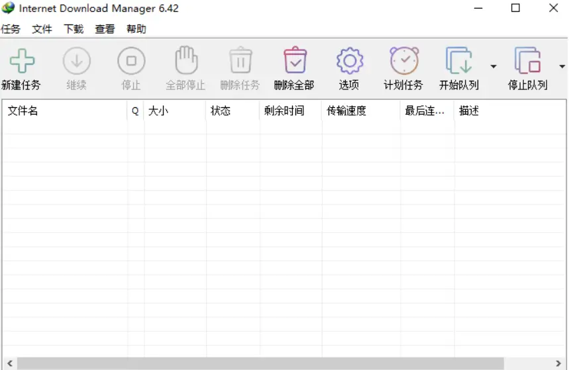Expand the 停止队列 dropdown arrow
569x370 pixels.
pyautogui.click(x=562, y=66)
